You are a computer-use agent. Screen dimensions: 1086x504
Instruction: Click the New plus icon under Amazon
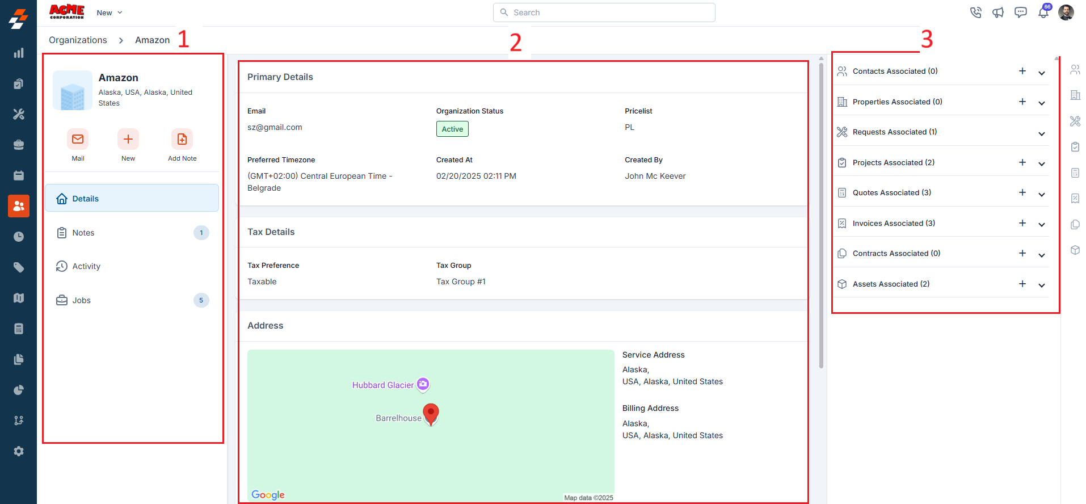pos(128,139)
